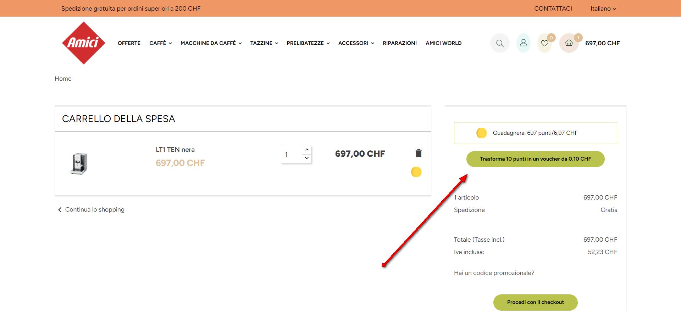Open the AMICI WORLD menu item
Image resolution: width=681 pixels, height=311 pixels.
(444, 43)
